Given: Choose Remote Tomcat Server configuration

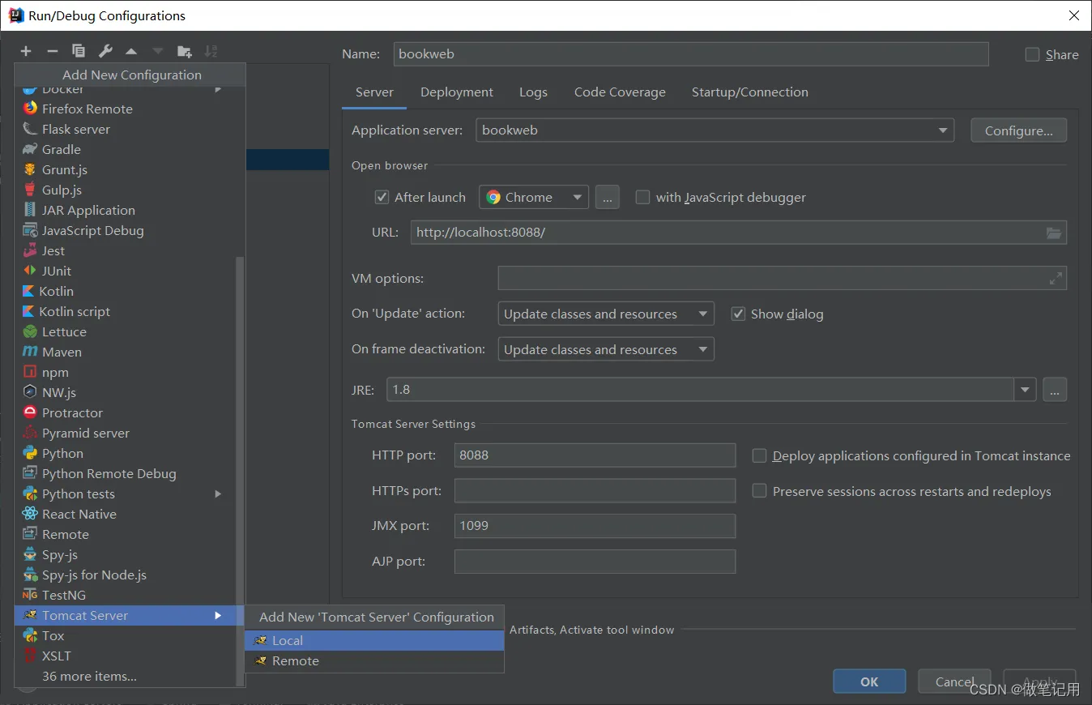Looking at the screenshot, I should (x=374, y=660).
